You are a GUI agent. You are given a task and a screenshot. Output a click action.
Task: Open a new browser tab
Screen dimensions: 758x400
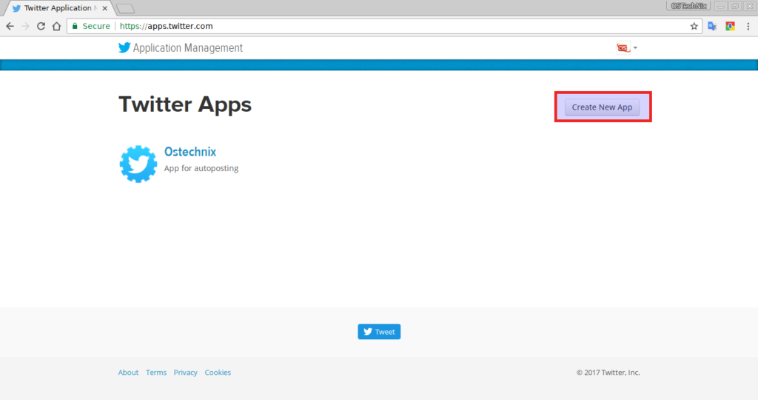[x=125, y=8]
